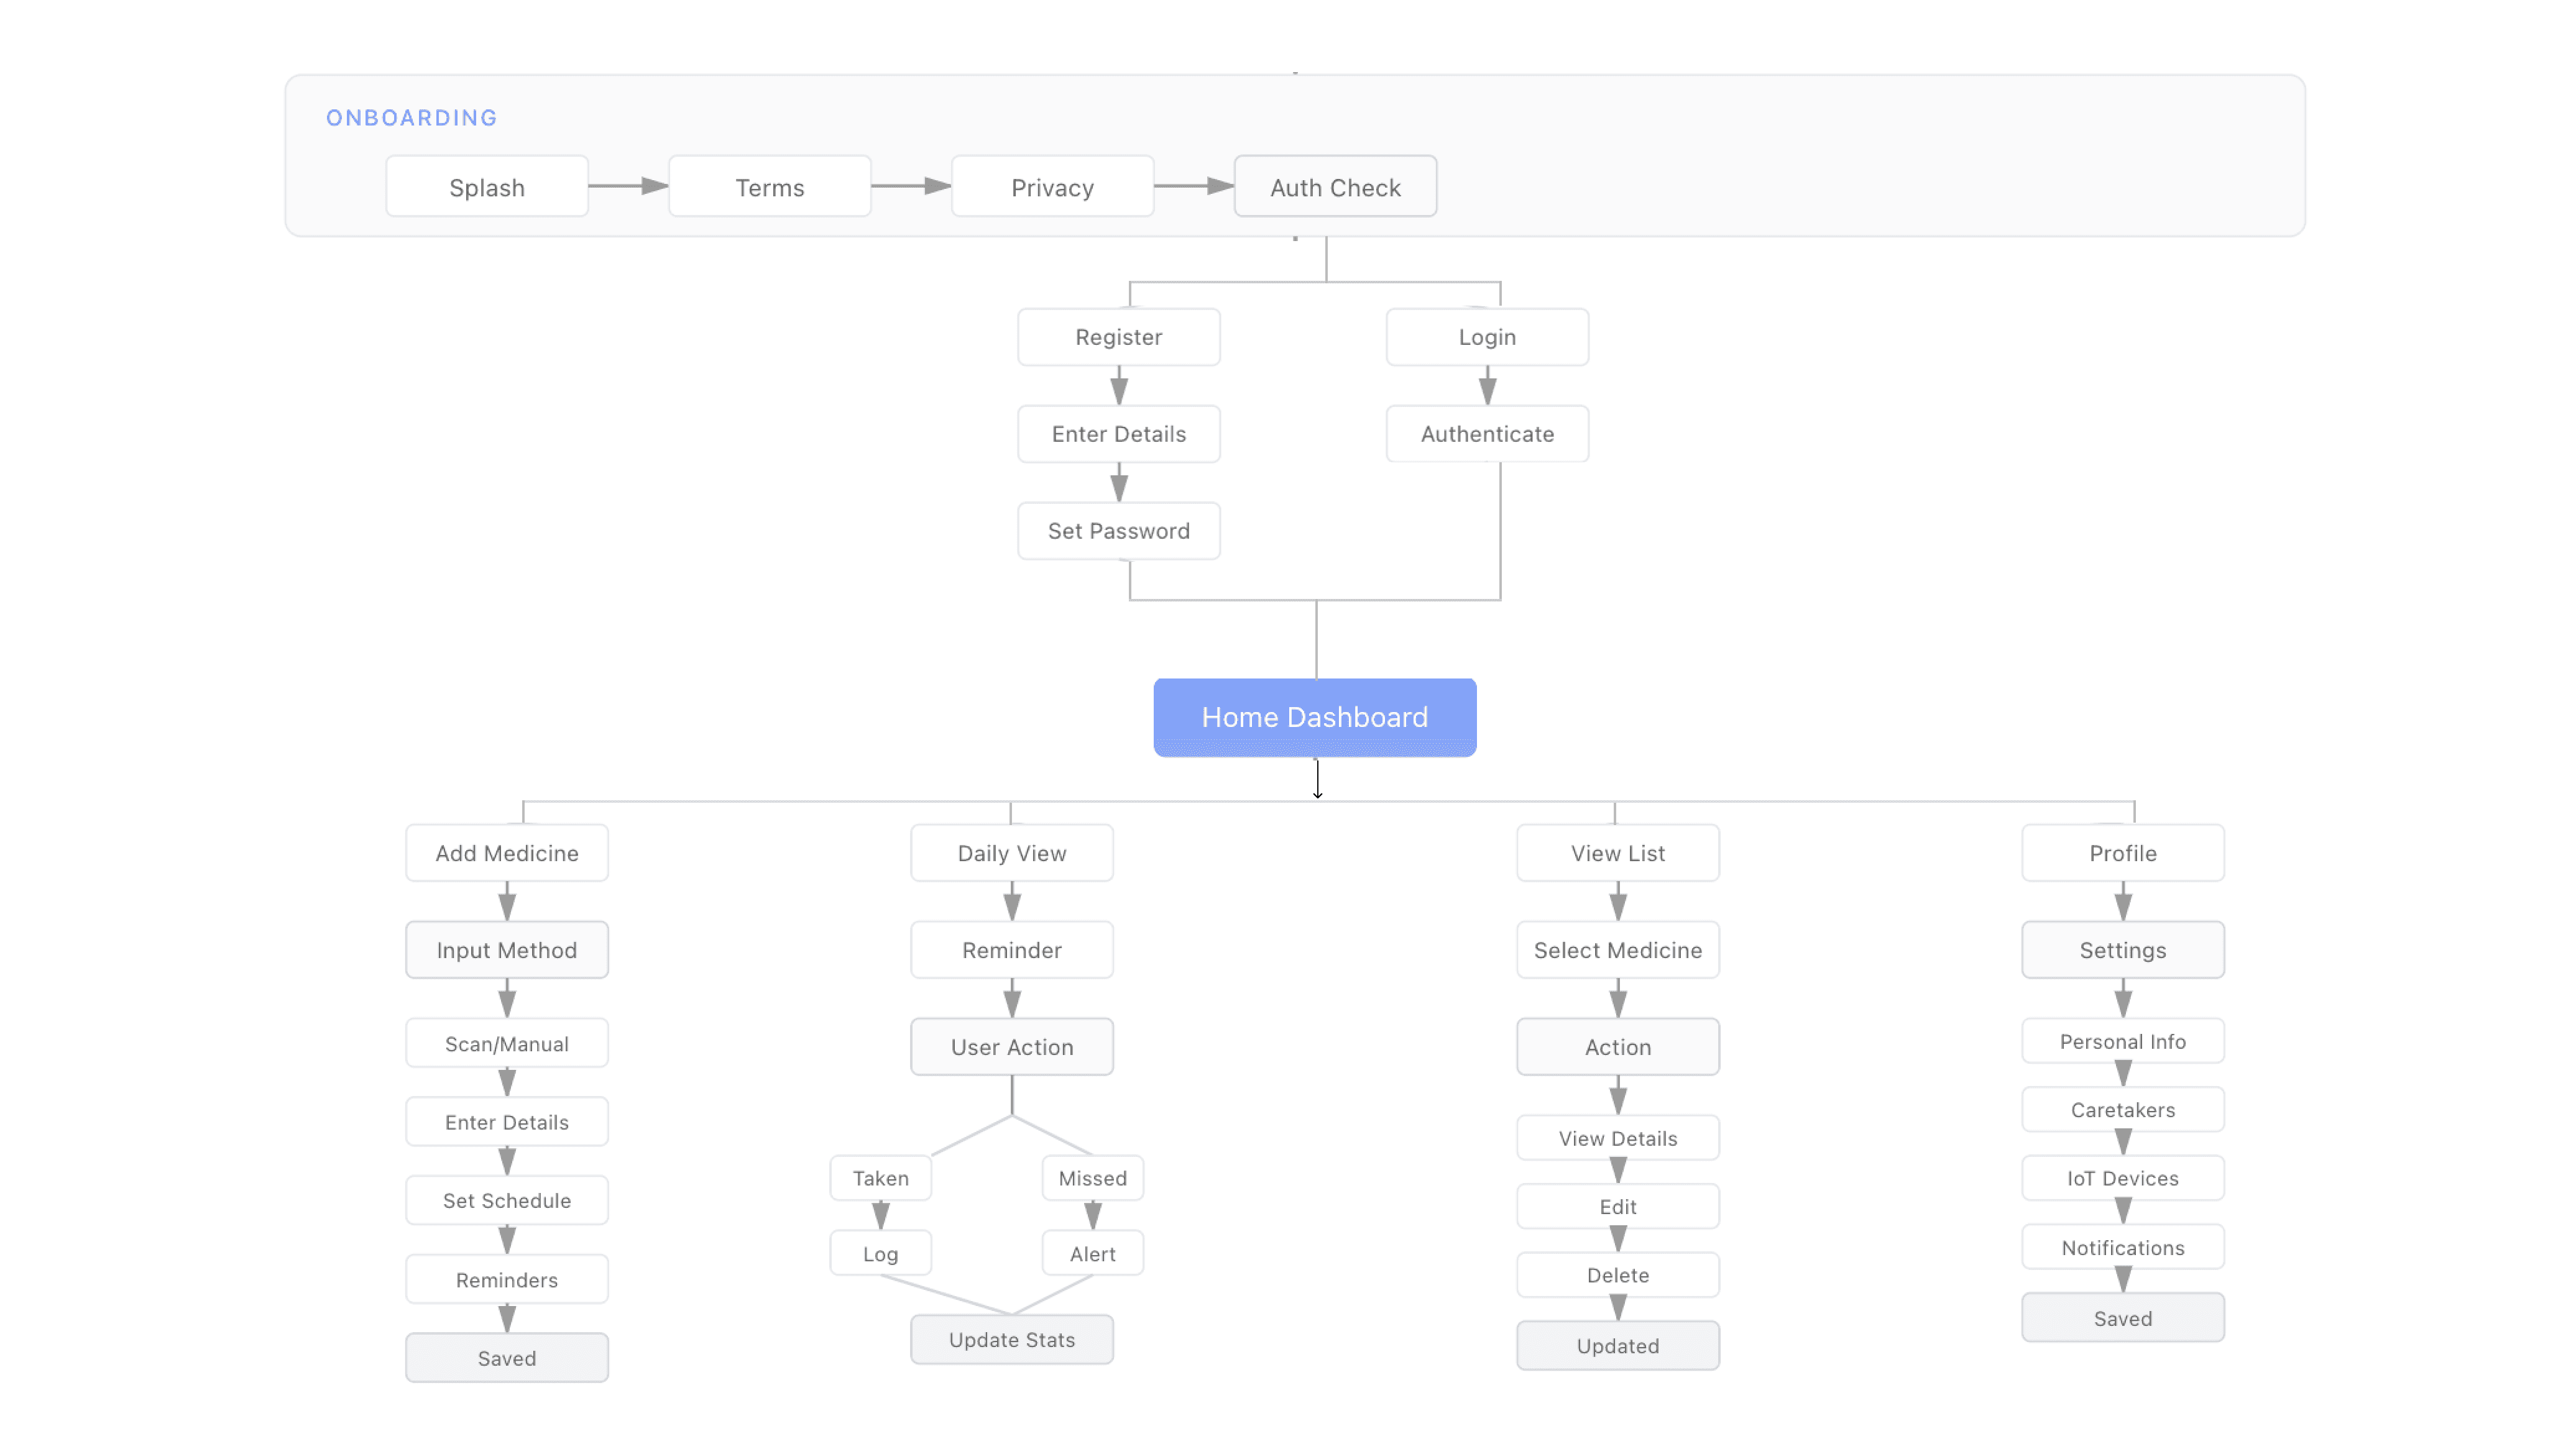Select the Authenticate box

point(1487,434)
